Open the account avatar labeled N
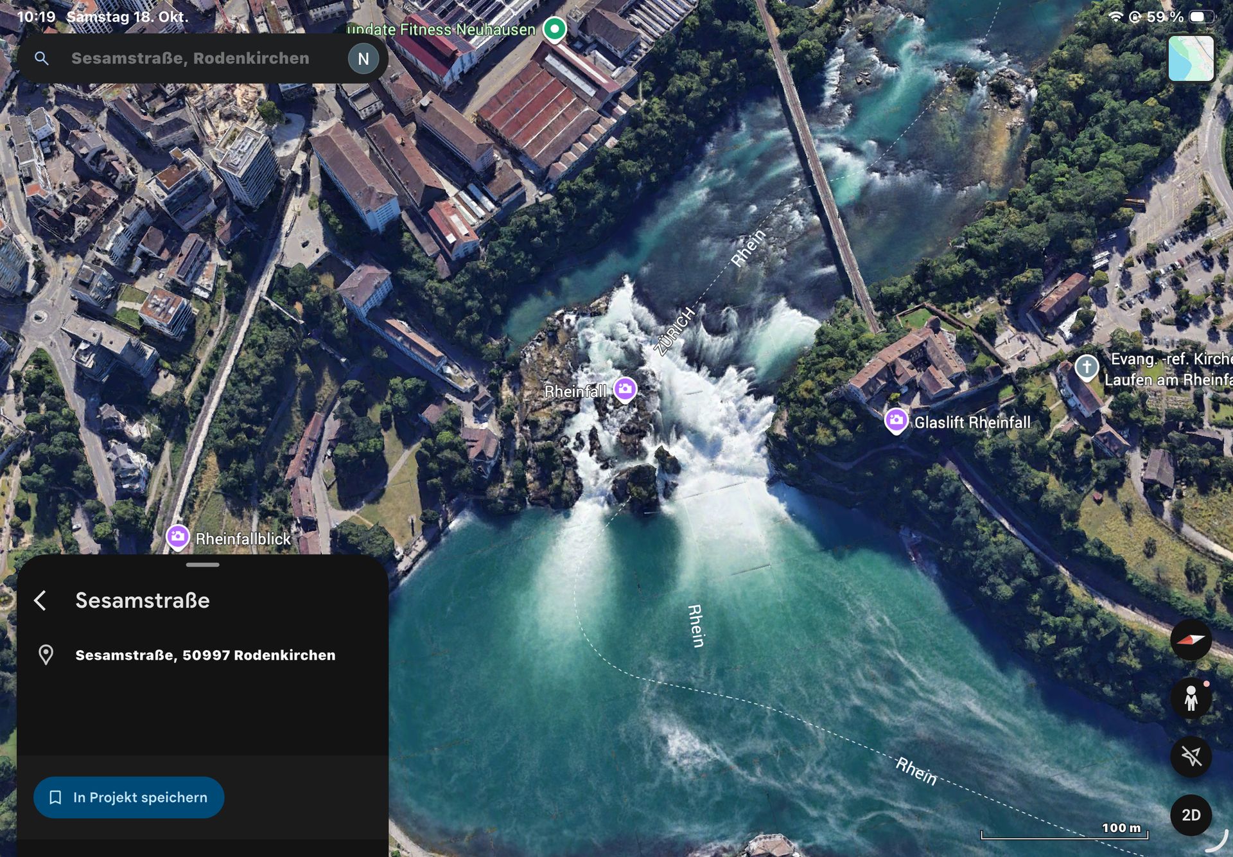The image size is (1233, 857). 363,58
